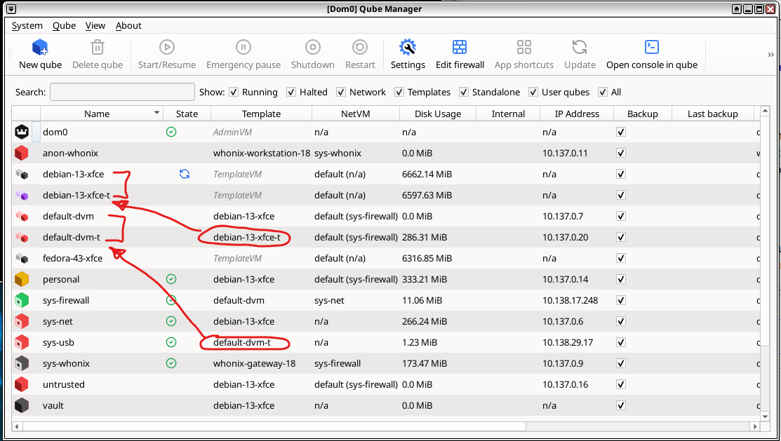The image size is (781, 441).
Task: Click the default-dvm-t qube name
Action: tap(72, 238)
